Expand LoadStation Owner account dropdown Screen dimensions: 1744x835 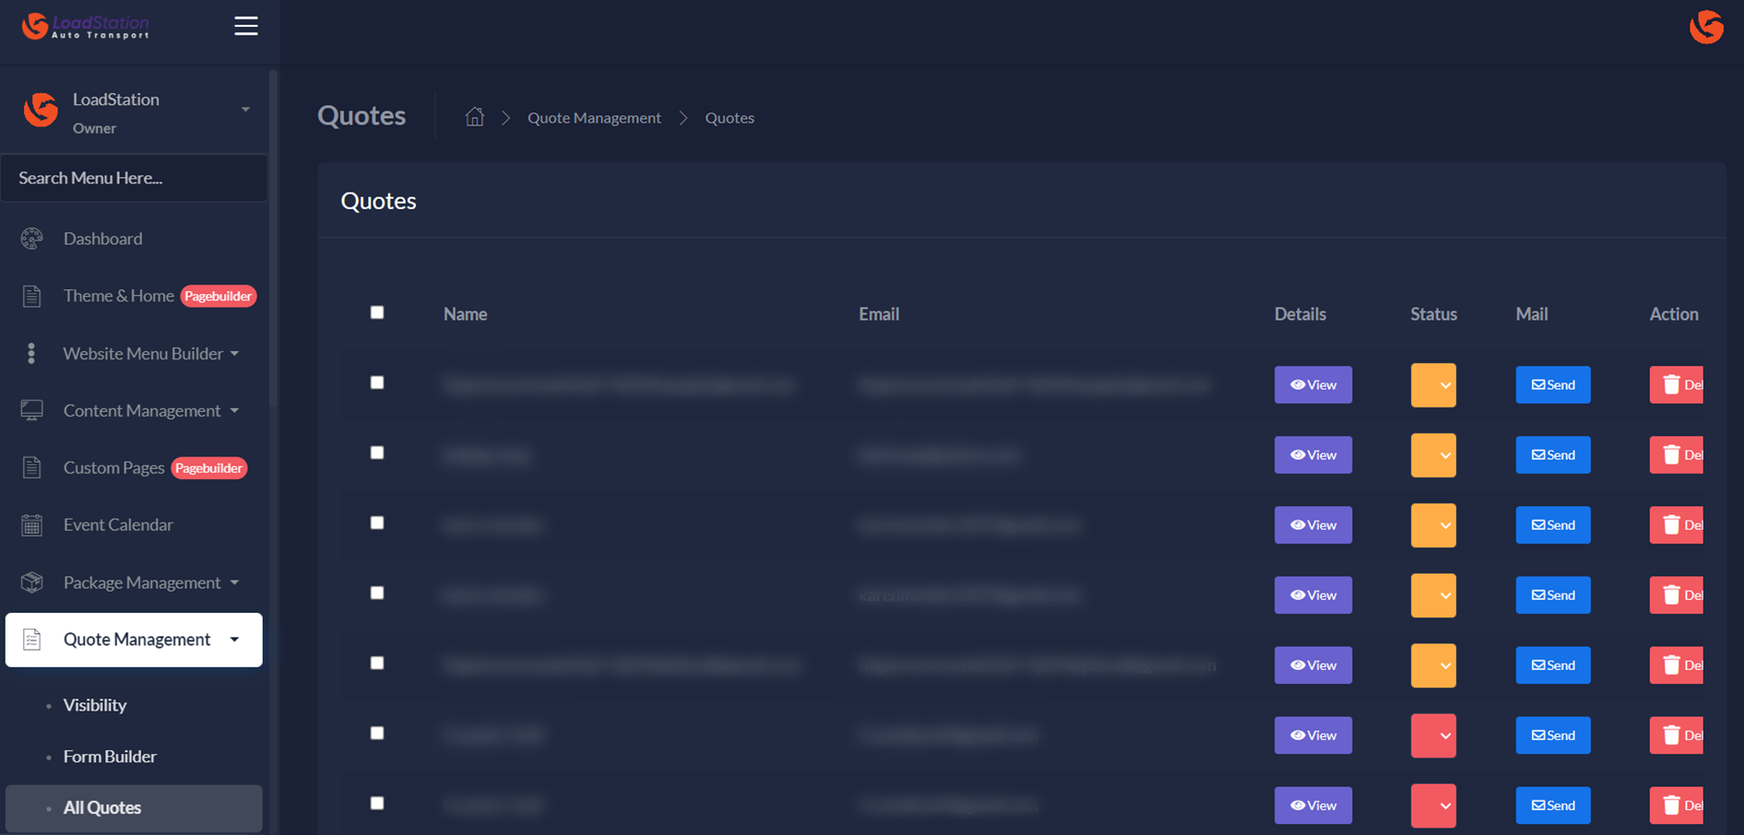coord(245,110)
